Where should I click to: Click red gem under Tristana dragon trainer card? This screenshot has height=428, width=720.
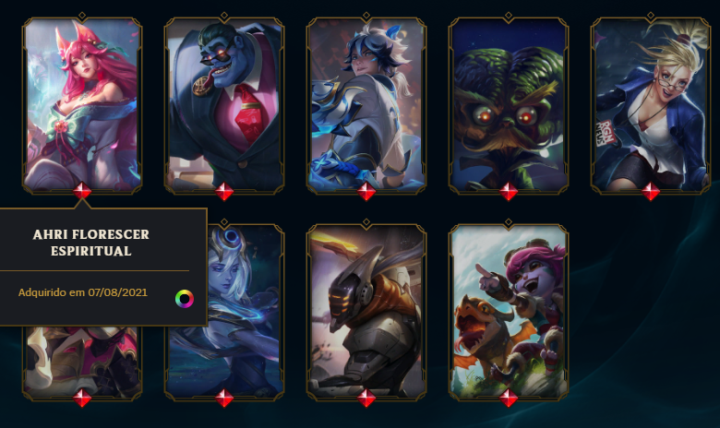pyautogui.click(x=509, y=398)
